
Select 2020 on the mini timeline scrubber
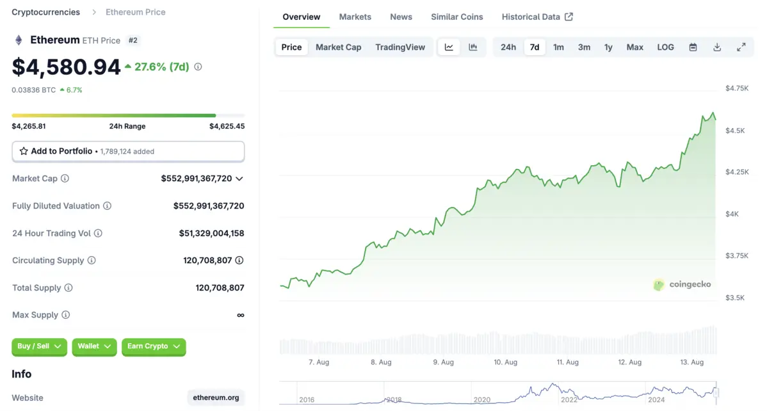[x=482, y=399]
